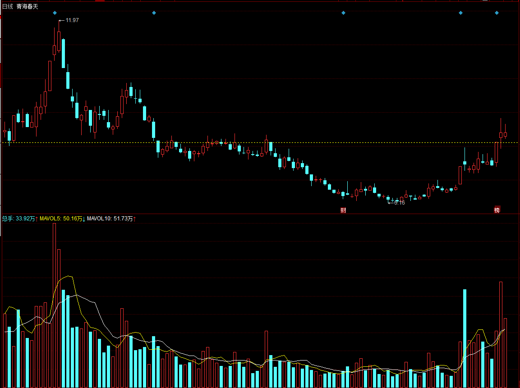Select the 日线 period label
520x388 pixels.
click(7, 6)
